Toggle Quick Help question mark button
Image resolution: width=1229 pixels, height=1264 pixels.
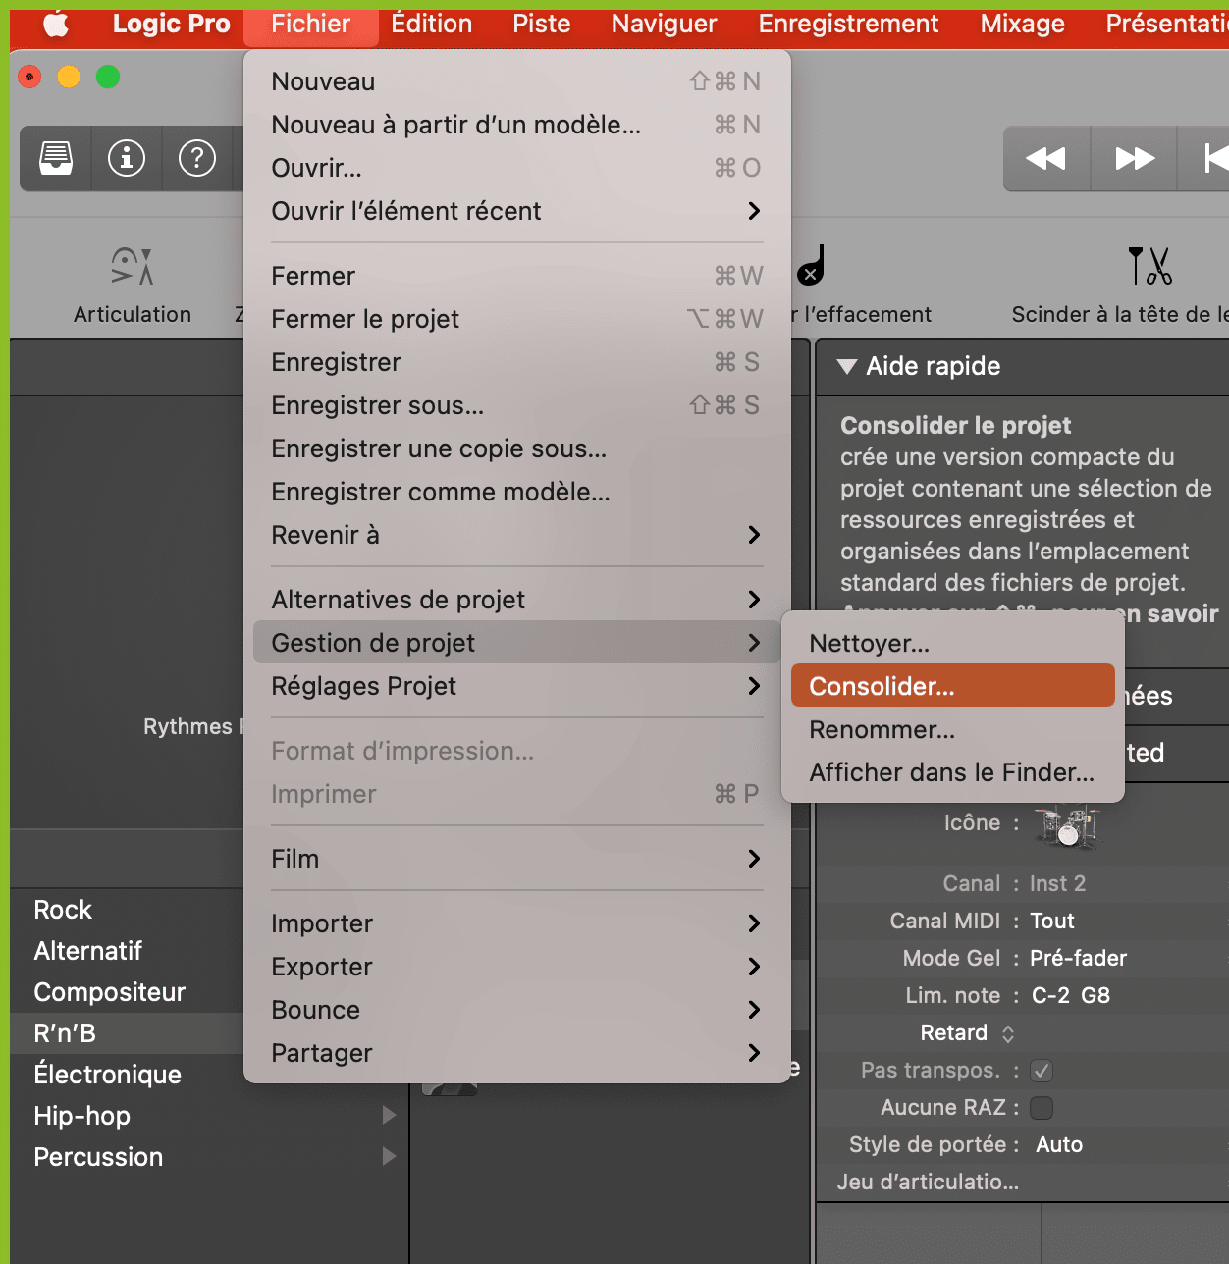(197, 157)
